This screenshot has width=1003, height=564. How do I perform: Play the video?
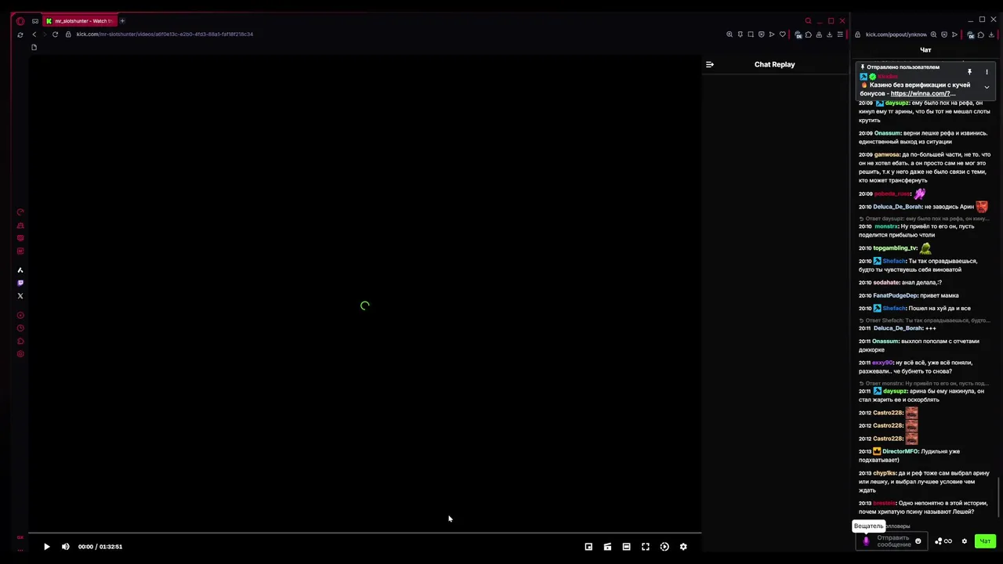tap(46, 547)
